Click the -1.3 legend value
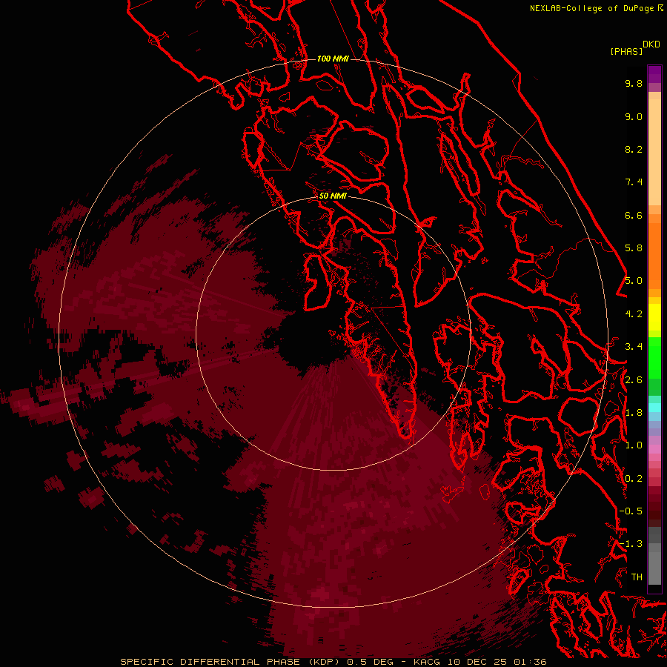 pyautogui.click(x=631, y=544)
